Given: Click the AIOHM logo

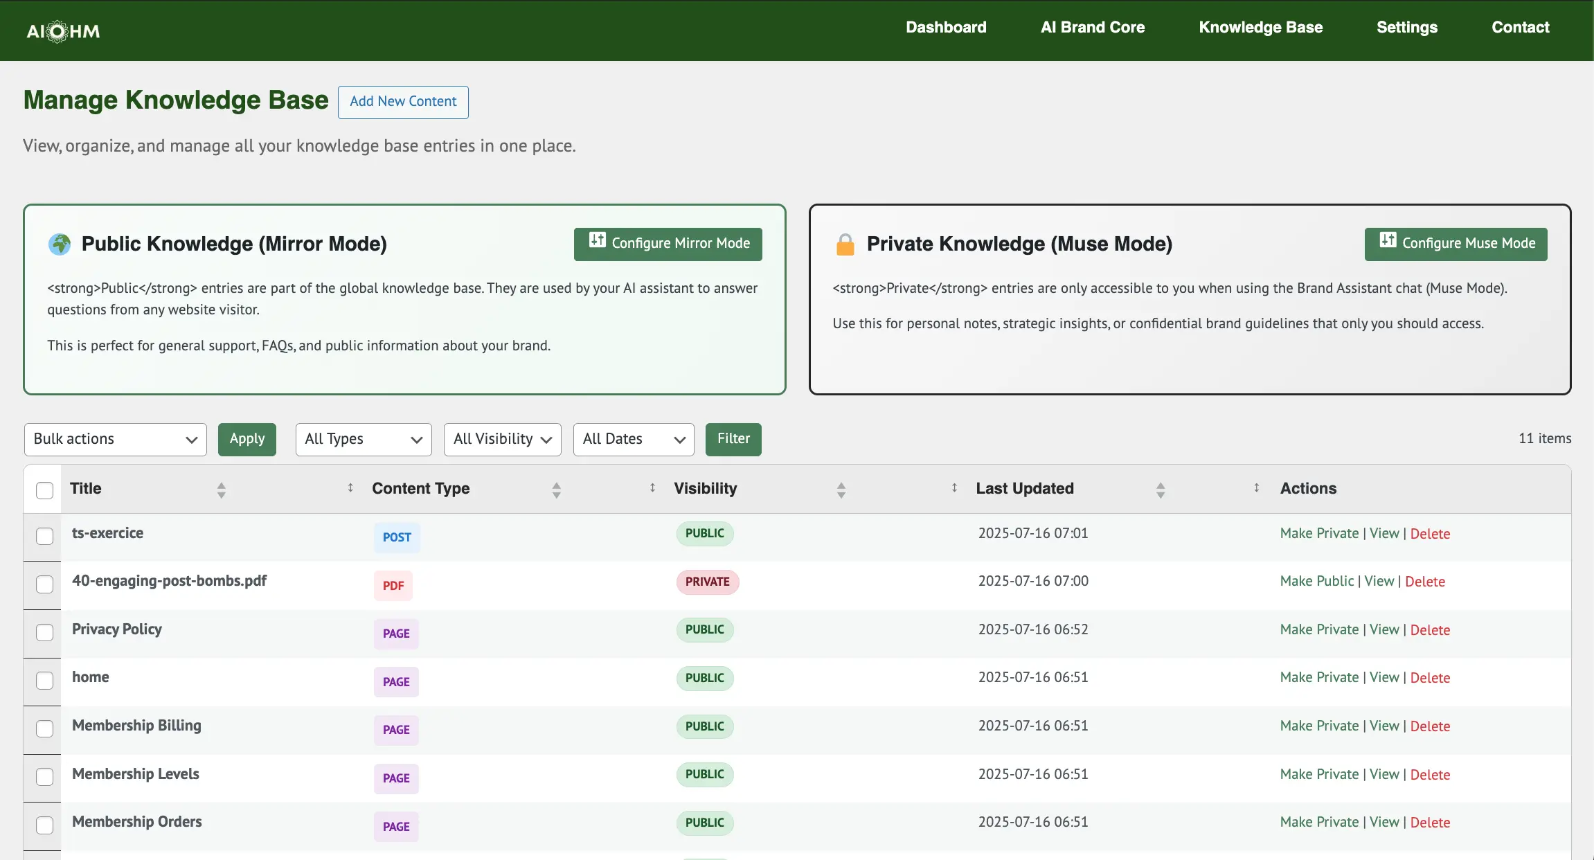Looking at the screenshot, I should coord(63,31).
